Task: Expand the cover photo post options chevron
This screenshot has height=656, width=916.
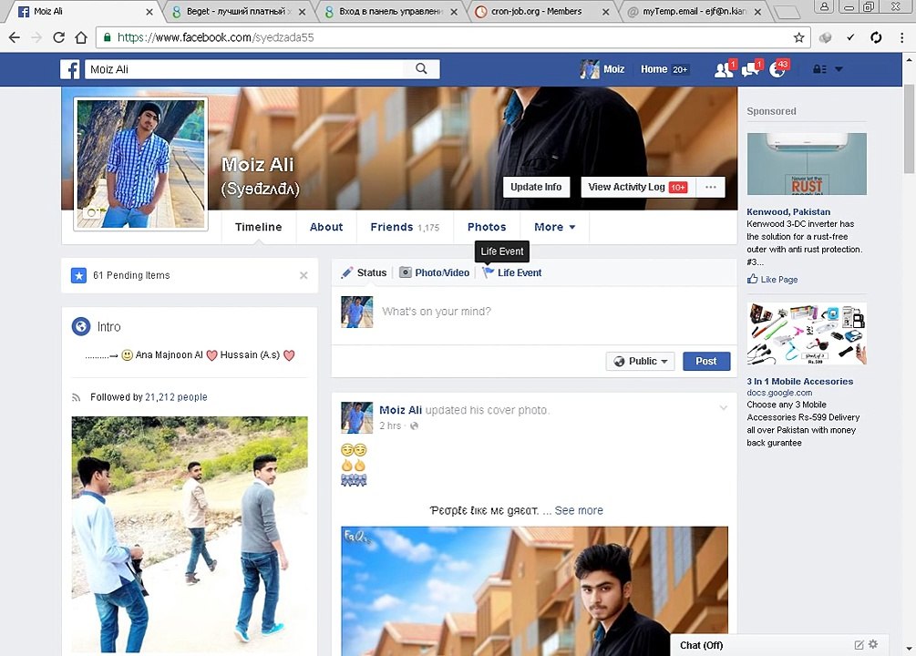Action: (x=723, y=408)
